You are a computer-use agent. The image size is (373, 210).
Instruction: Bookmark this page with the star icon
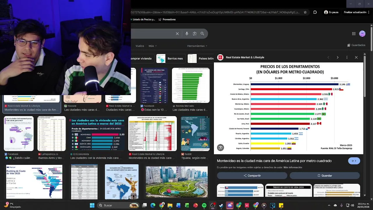(x=305, y=12)
